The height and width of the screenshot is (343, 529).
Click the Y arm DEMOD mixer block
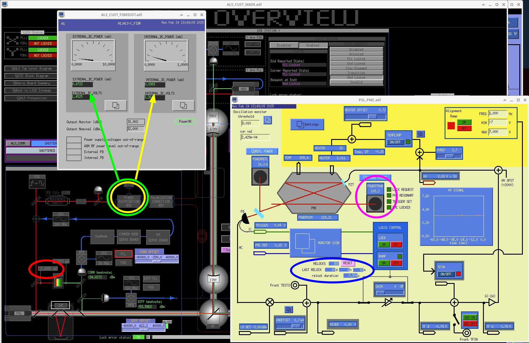(213, 48)
